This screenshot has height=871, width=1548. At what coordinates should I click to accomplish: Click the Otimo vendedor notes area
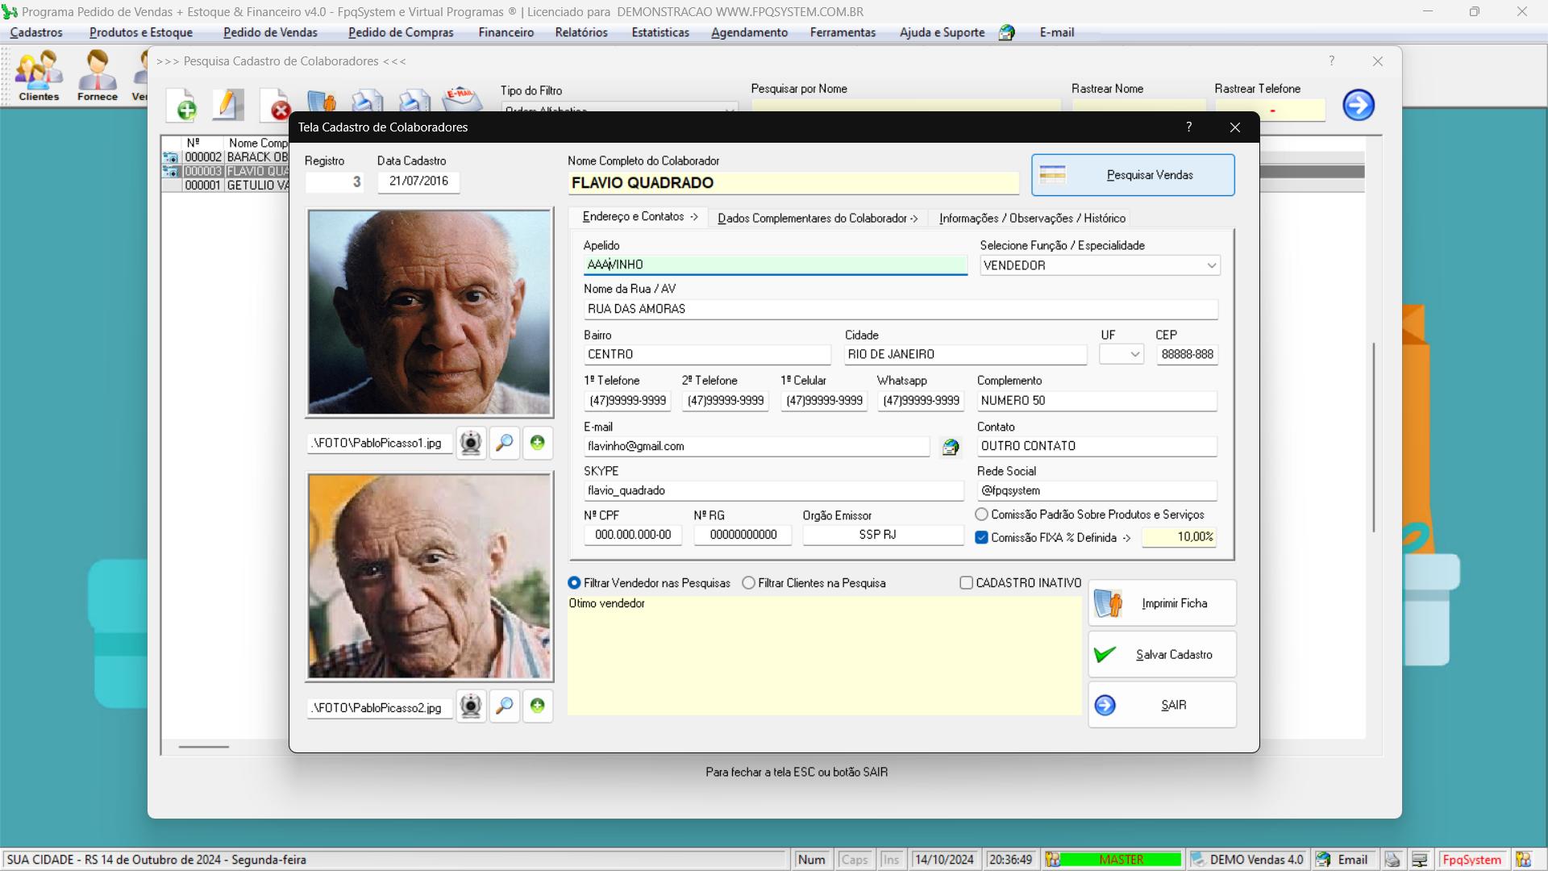824,656
